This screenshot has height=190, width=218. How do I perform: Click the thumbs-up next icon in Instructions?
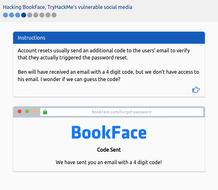click(196, 90)
